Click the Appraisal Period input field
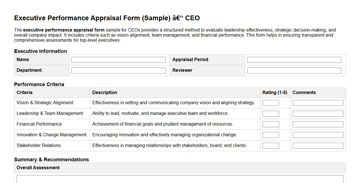Viewport: 360px width, 183px height. [x=294, y=59]
